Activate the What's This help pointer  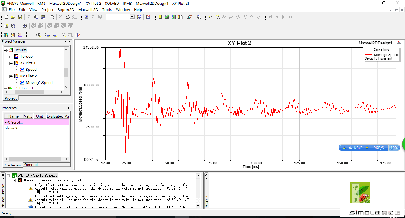pyautogui.click(x=13, y=26)
